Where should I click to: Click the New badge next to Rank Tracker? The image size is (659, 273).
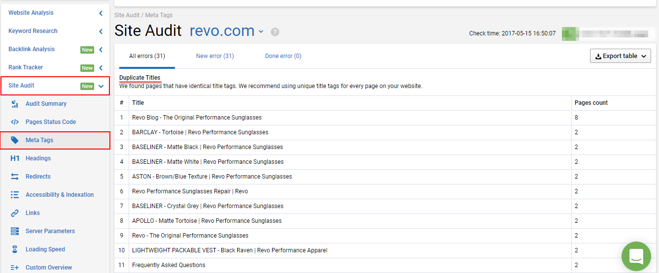87,68
